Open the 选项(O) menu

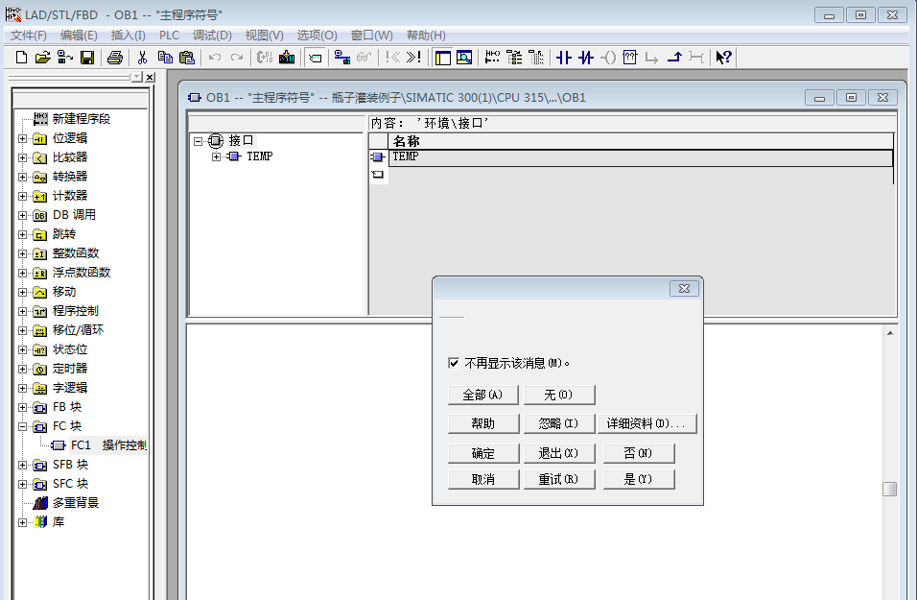pos(317,36)
